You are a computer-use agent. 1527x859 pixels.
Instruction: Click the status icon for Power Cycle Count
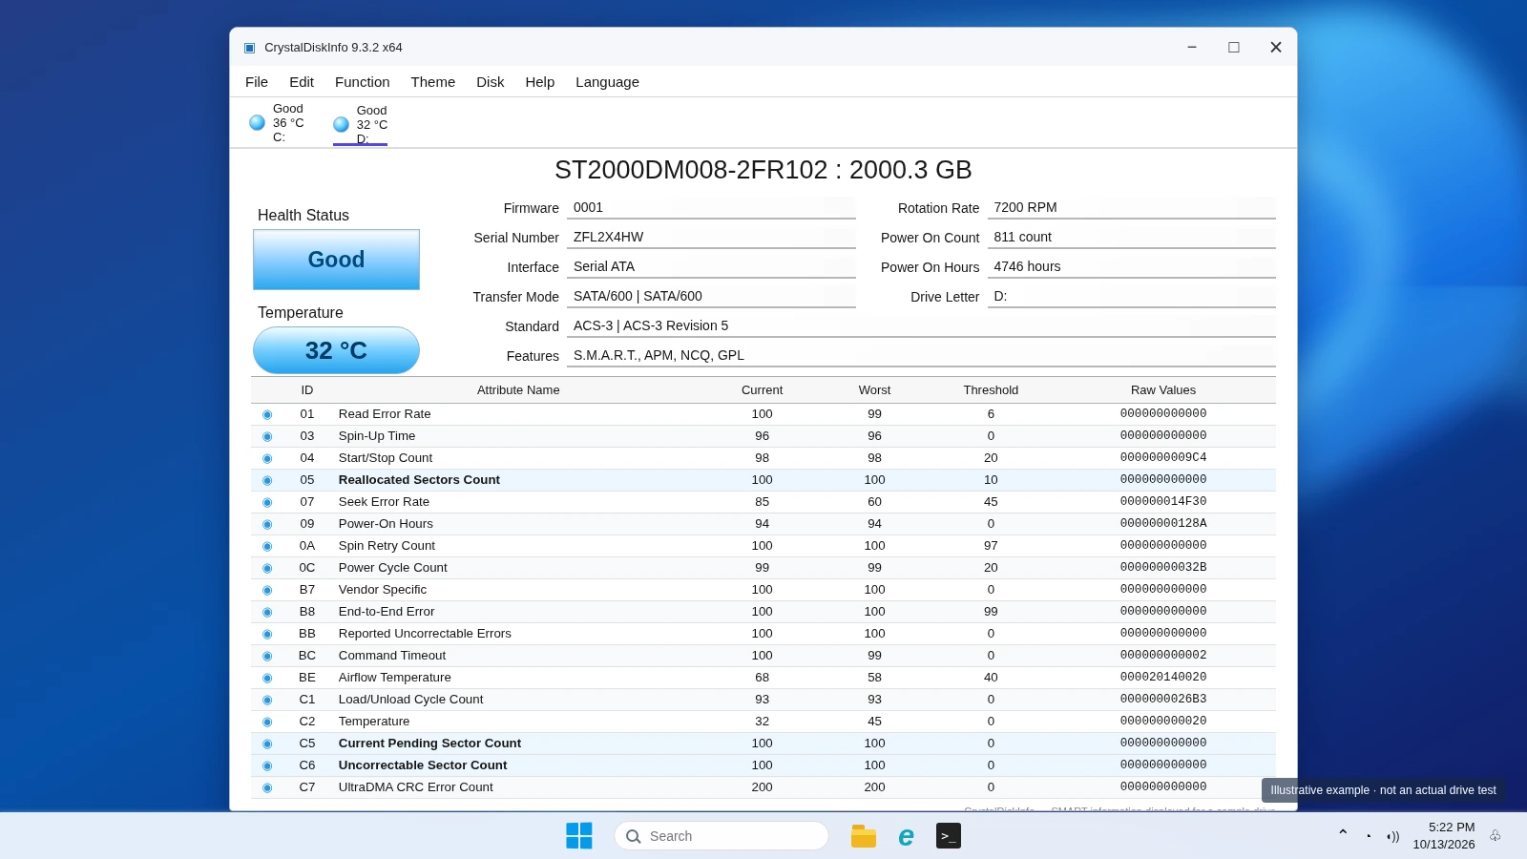pos(267,568)
